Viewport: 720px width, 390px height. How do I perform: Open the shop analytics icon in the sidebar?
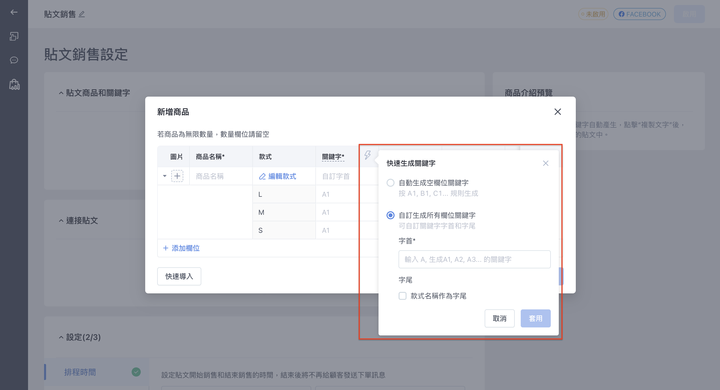14,84
